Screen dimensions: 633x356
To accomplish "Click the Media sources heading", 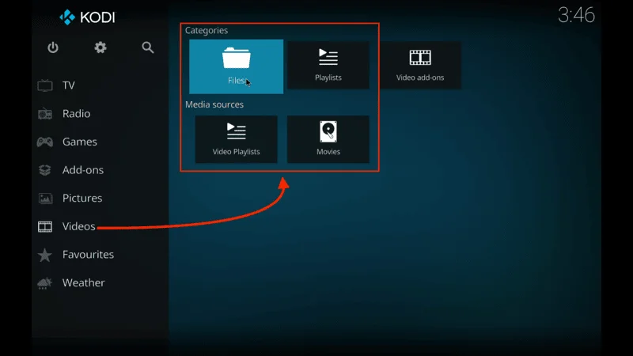I will [x=214, y=104].
